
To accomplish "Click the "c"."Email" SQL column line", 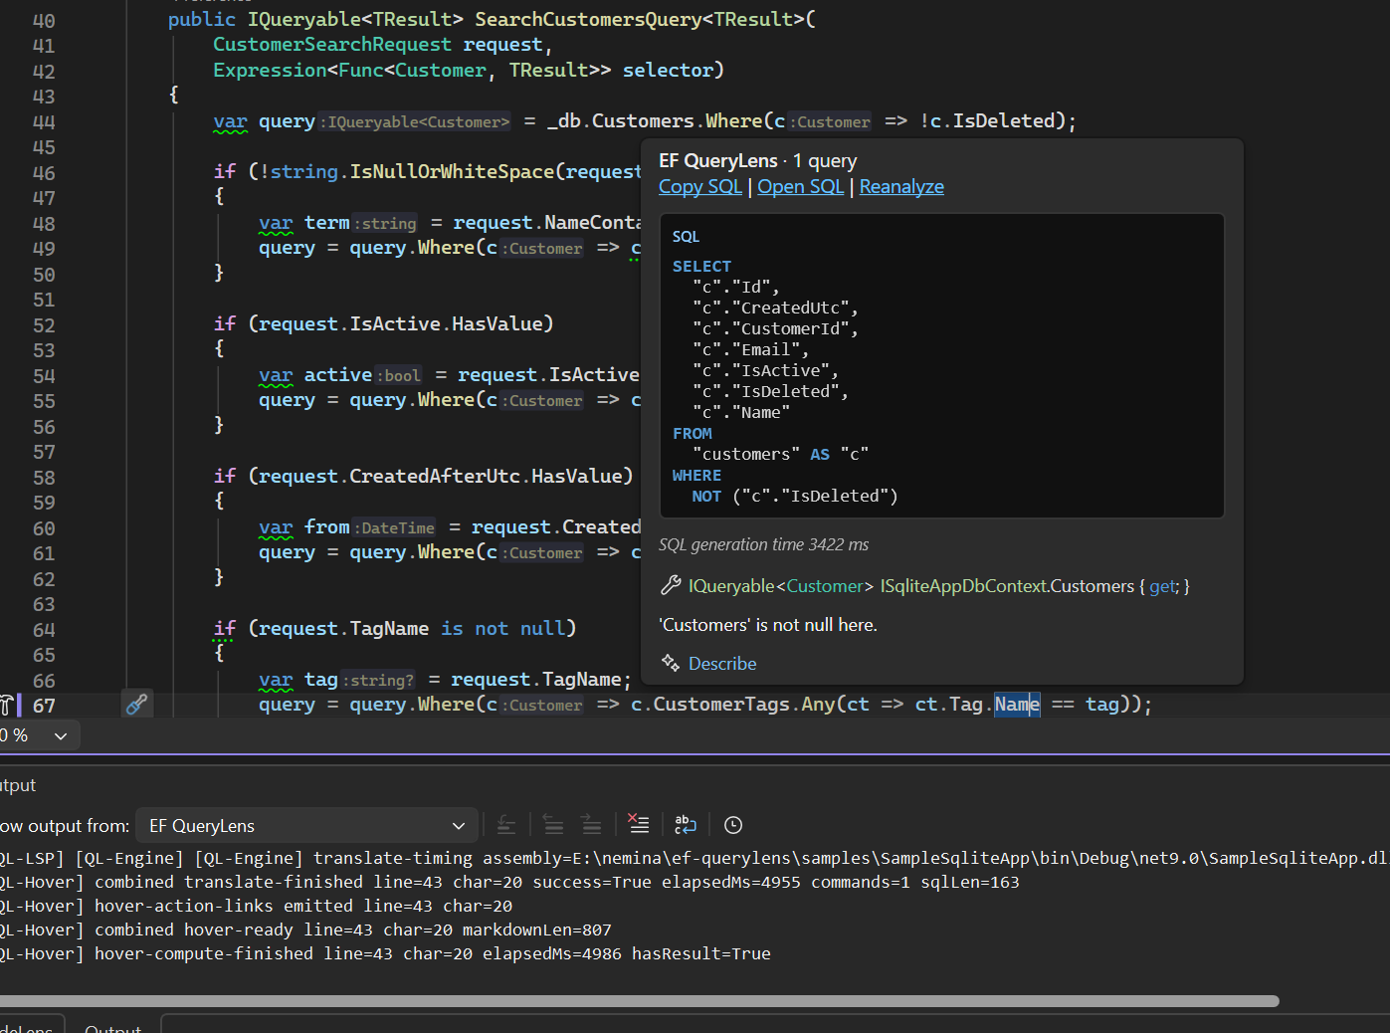I will (750, 349).
